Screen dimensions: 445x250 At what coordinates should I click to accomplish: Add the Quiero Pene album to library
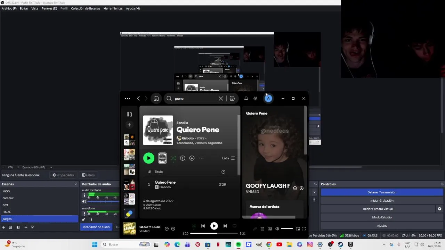pos(183,158)
